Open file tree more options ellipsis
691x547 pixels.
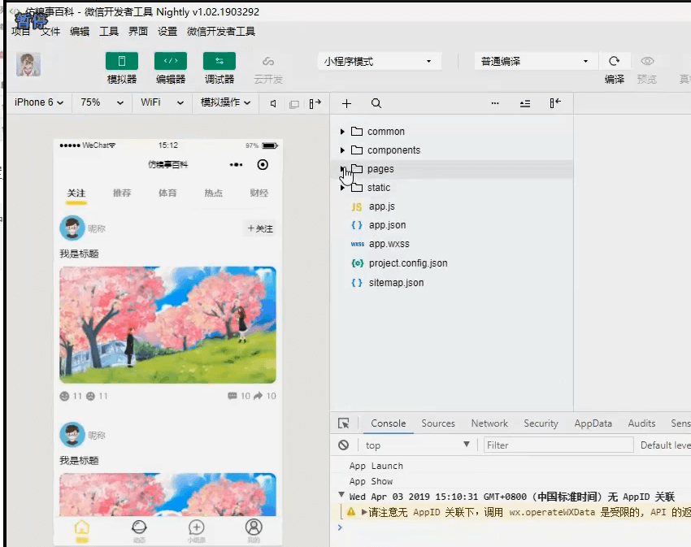click(x=495, y=103)
